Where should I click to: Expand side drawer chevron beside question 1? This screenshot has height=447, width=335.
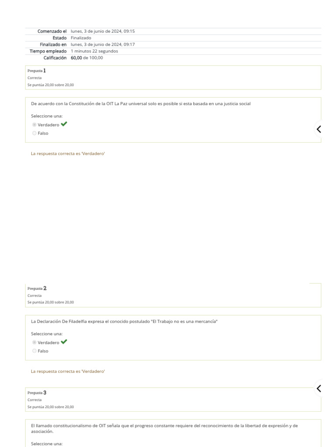pyautogui.click(x=319, y=129)
